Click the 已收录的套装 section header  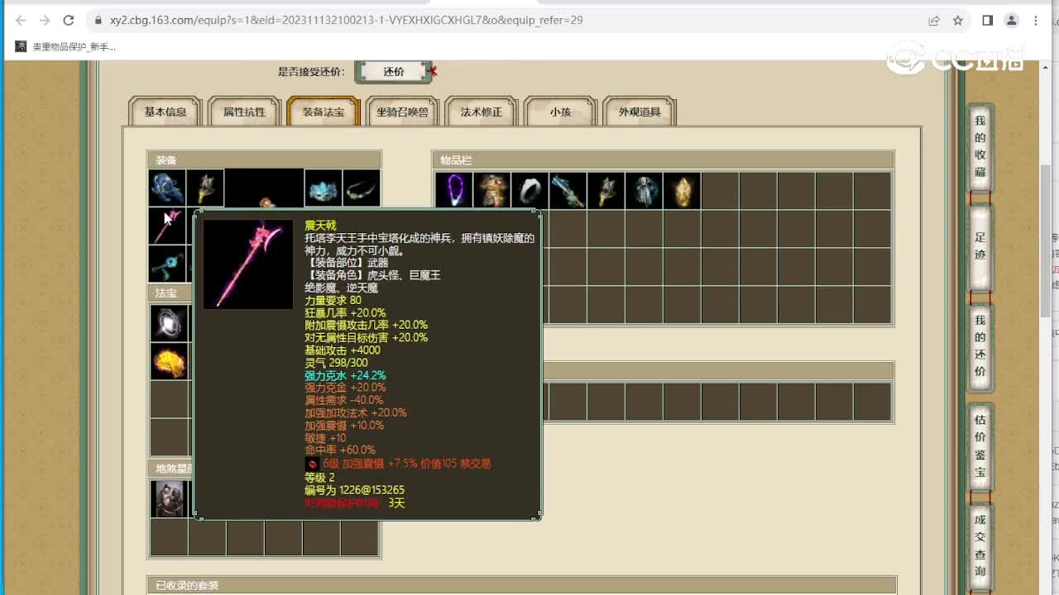point(521,585)
